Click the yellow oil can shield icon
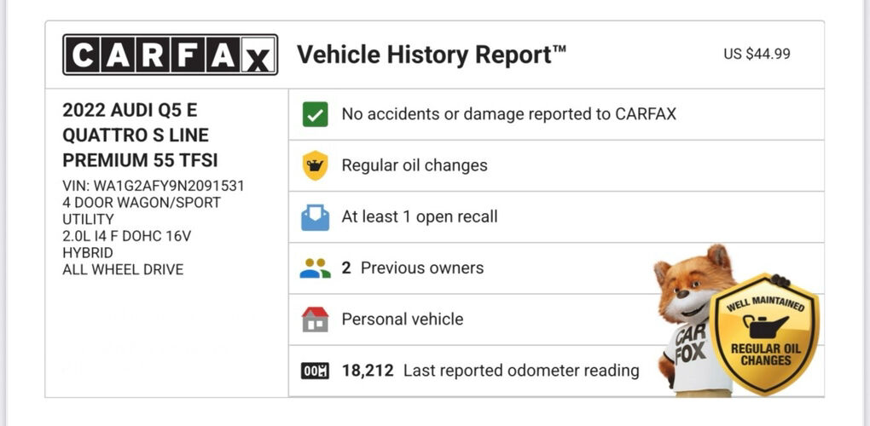This screenshot has width=870, height=426. coord(315,165)
